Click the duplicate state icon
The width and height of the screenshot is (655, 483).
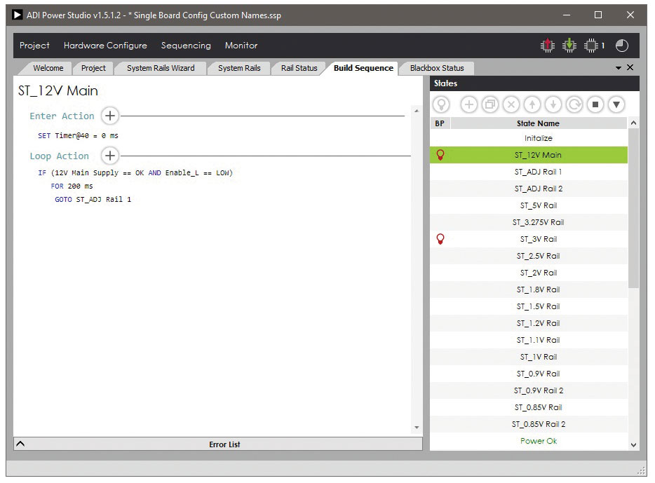coord(489,104)
